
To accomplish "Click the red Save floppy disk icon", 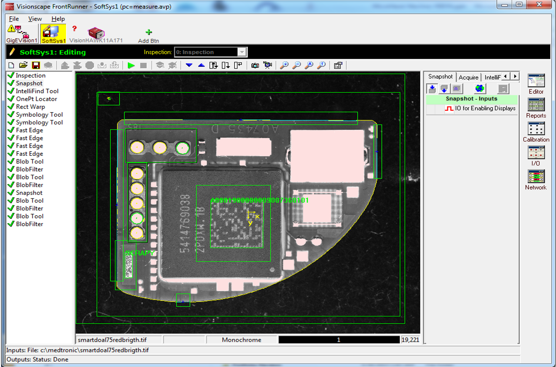I will pos(36,65).
